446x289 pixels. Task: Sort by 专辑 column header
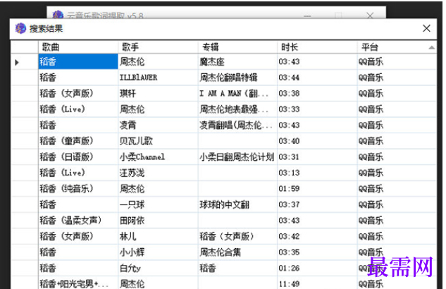click(x=237, y=47)
